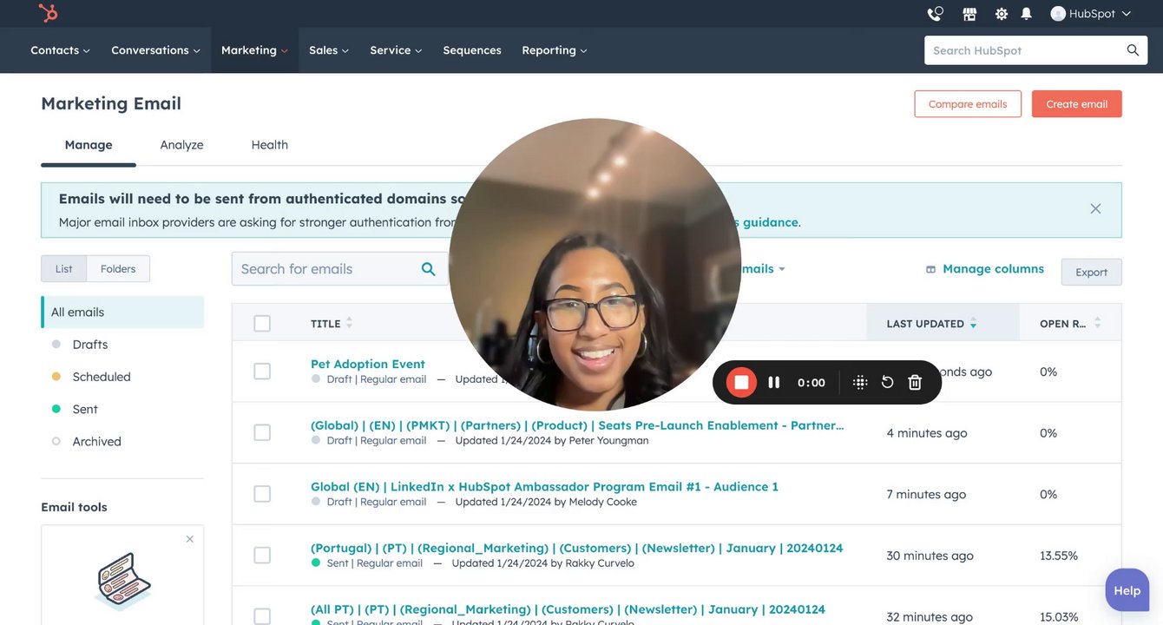Image resolution: width=1163 pixels, height=625 pixels.
Task: Filter by Drafts
Action: [90, 345]
